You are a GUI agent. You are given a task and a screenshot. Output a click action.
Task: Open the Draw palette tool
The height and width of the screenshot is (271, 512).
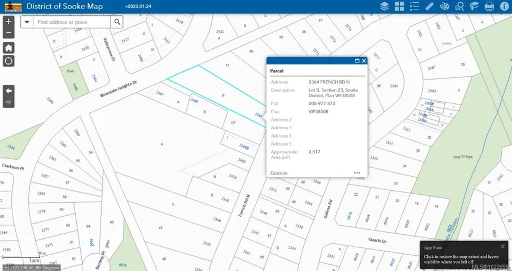point(445,7)
